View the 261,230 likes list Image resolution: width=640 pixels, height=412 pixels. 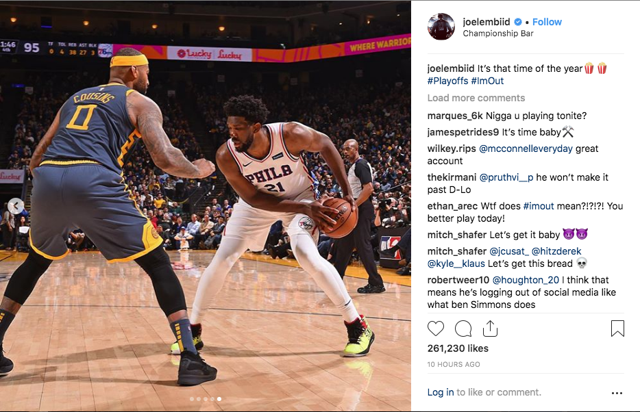pyautogui.click(x=458, y=348)
